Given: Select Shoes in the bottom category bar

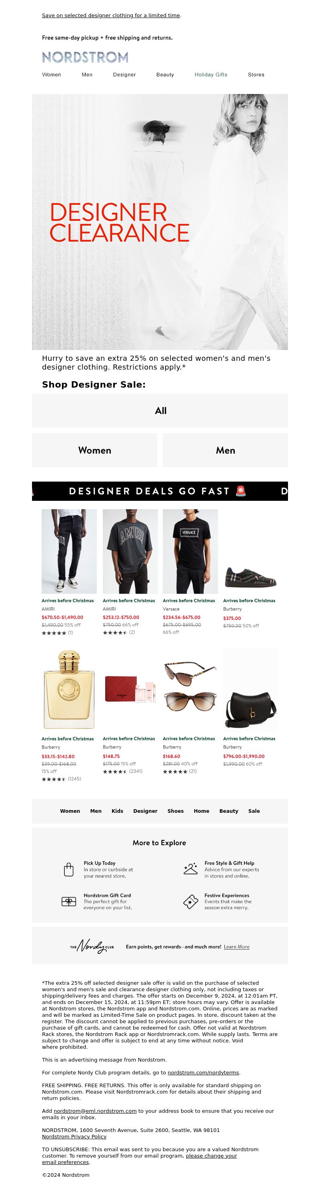Looking at the screenshot, I should (176, 811).
